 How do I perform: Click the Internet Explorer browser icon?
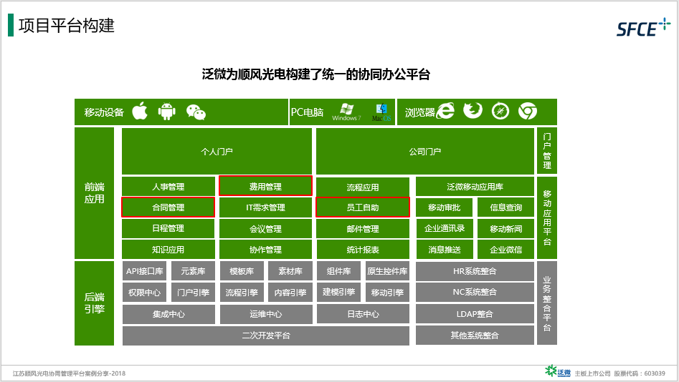click(445, 111)
